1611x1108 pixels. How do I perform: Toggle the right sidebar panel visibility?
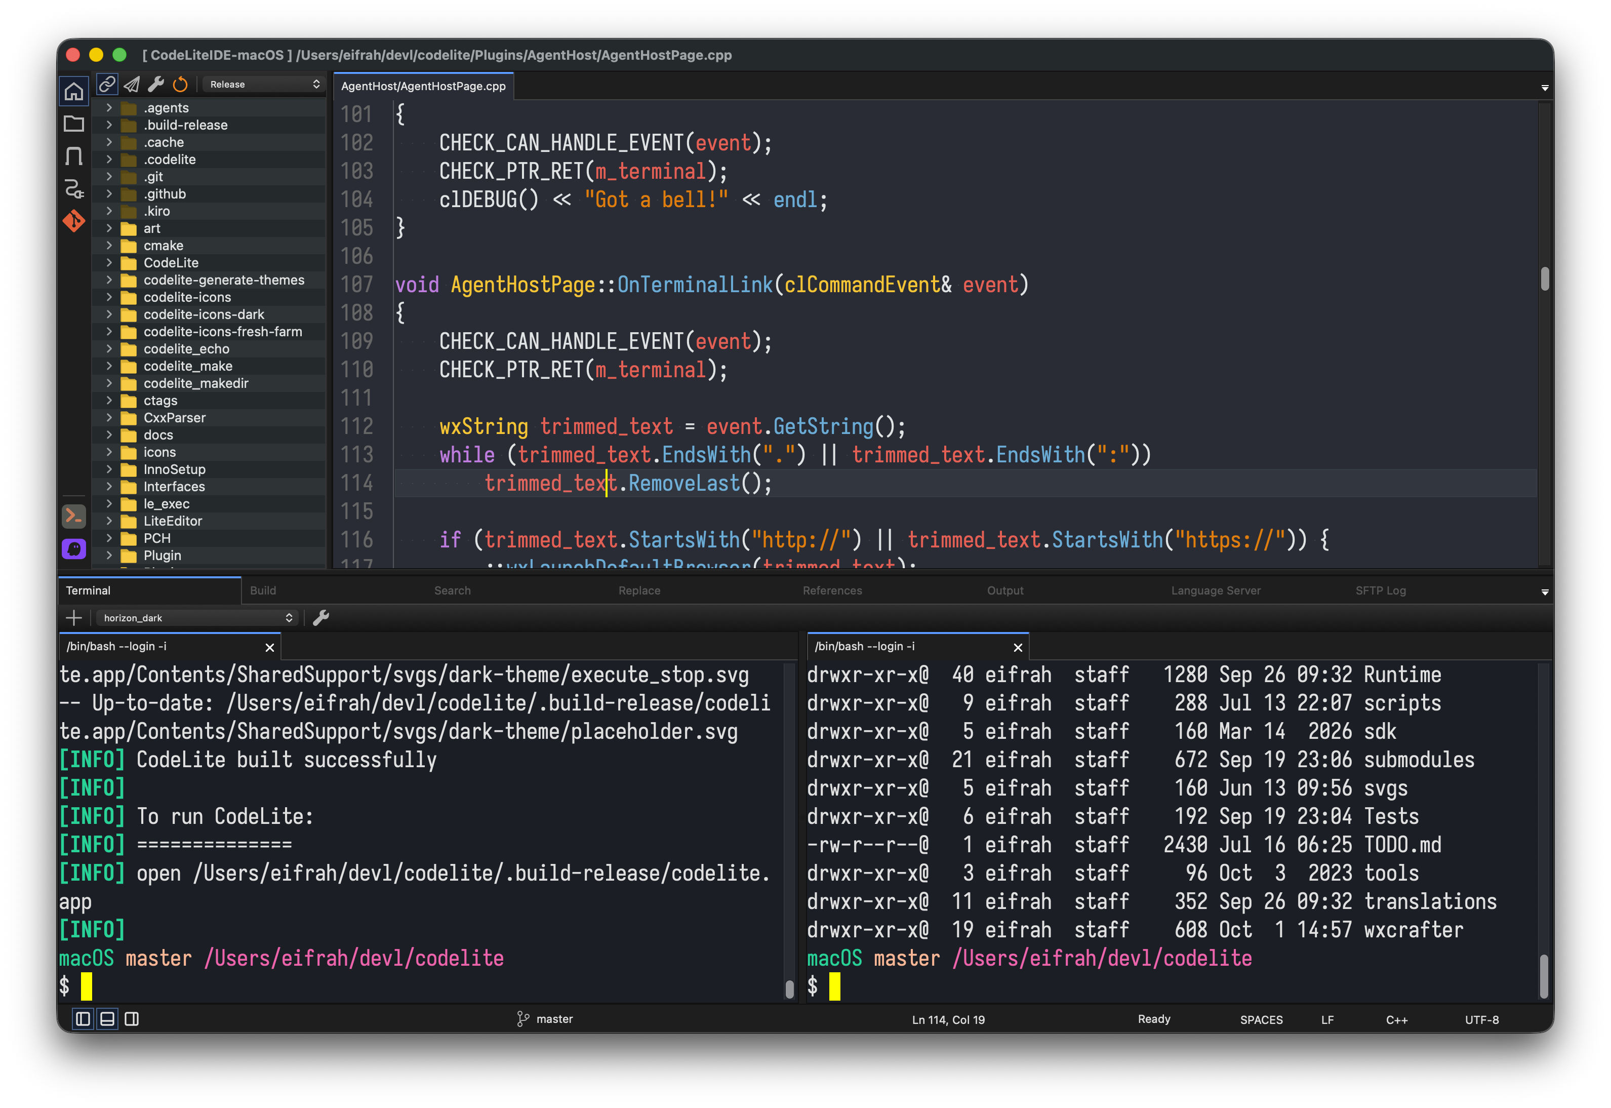tap(131, 1018)
